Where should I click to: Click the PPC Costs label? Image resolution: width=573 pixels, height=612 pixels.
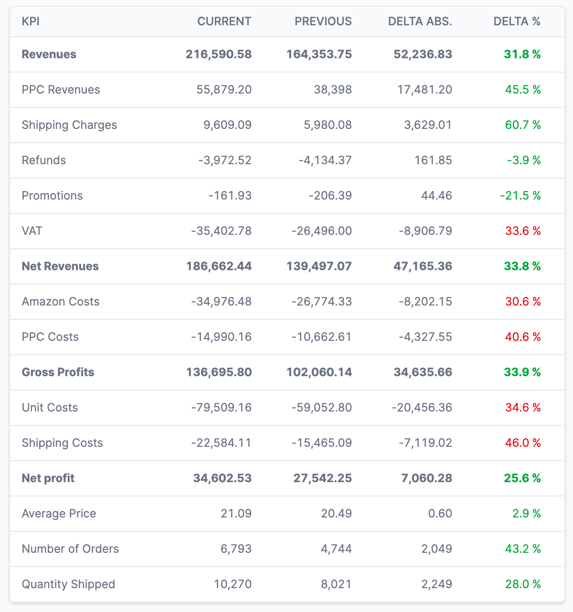[x=50, y=337]
